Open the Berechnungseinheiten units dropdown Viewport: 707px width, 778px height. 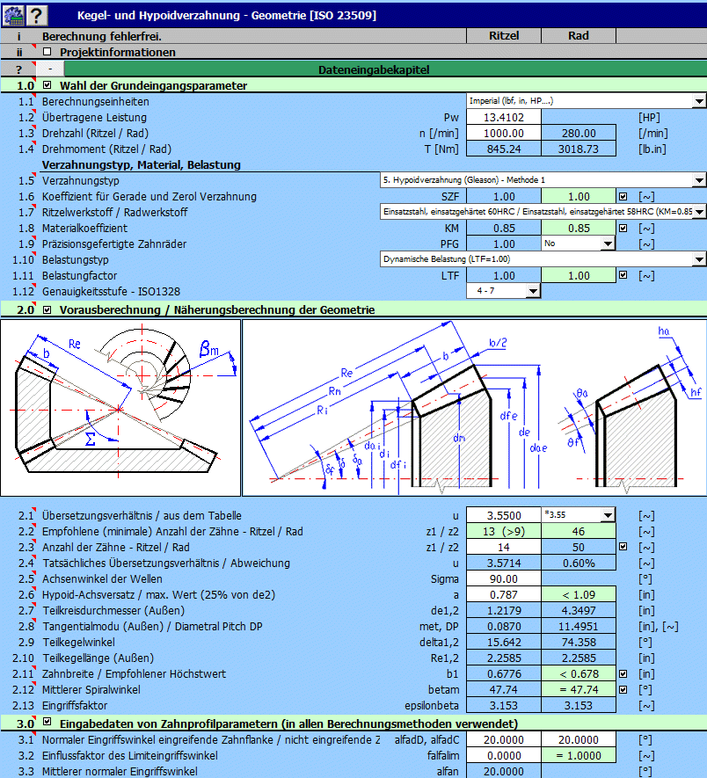point(699,101)
